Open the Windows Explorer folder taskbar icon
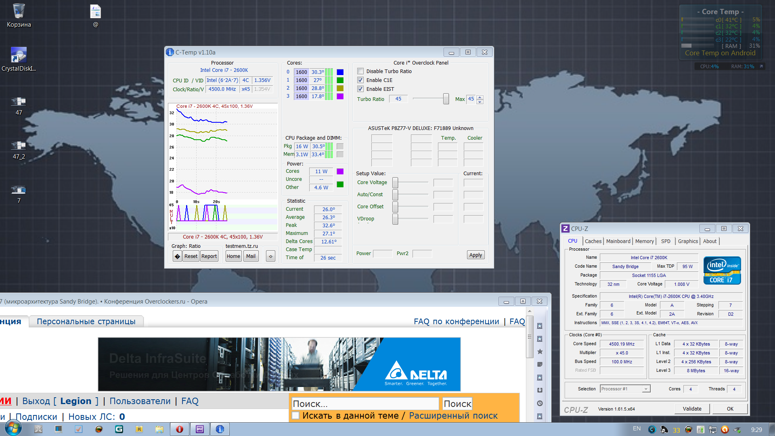Viewport: 775px width, 436px height. tap(159, 429)
